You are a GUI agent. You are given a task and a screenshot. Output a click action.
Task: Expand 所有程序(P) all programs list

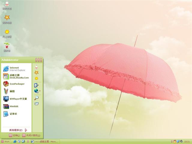18,130
